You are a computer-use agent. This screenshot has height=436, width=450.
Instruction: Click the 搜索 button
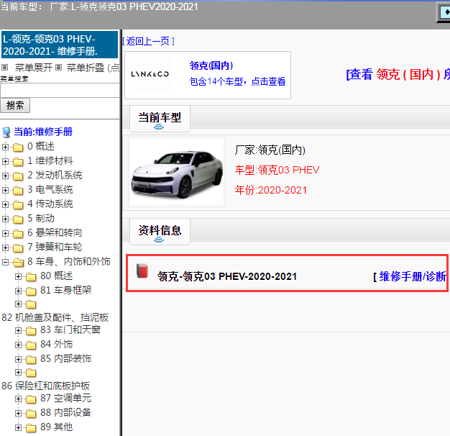pyautogui.click(x=15, y=106)
